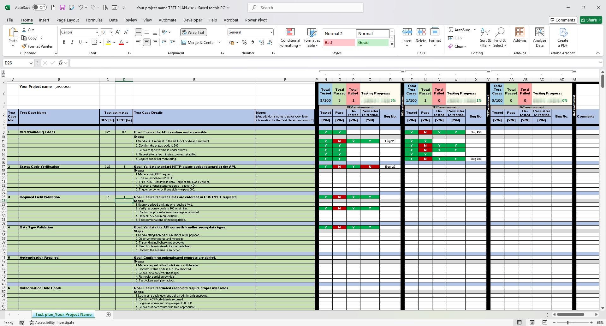This screenshot has width=606, height=326.
Task: Click the Percent Style icon
Action: click(244, 42)
